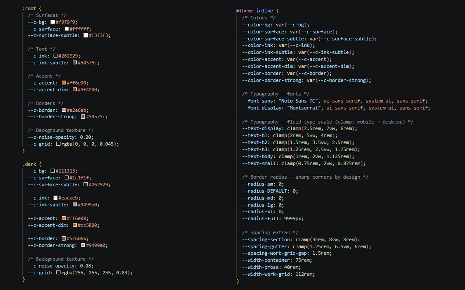465x290 pixels.
Task: Click the '--color-bg' property name
Action: pos(256,25)
